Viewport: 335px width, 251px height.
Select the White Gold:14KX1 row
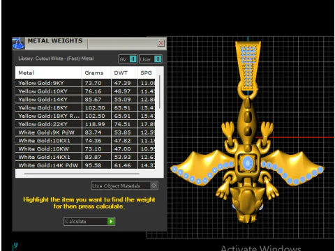[x=85, y=157]
